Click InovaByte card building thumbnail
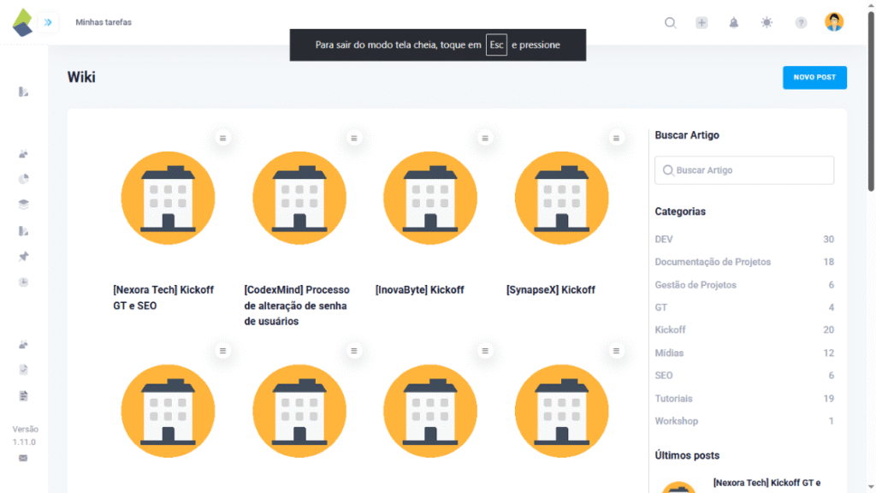 [x=430, y=198]
